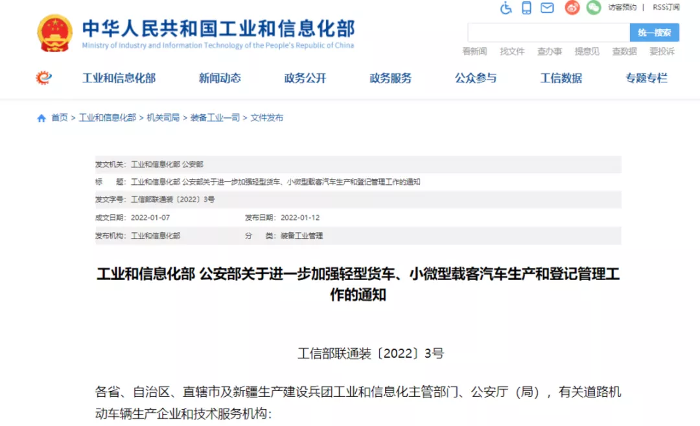Click the site title 中华人民共和国工业和信息化部
The height and width of the screenshot is (426, 700).
click(x=219, y=29)
